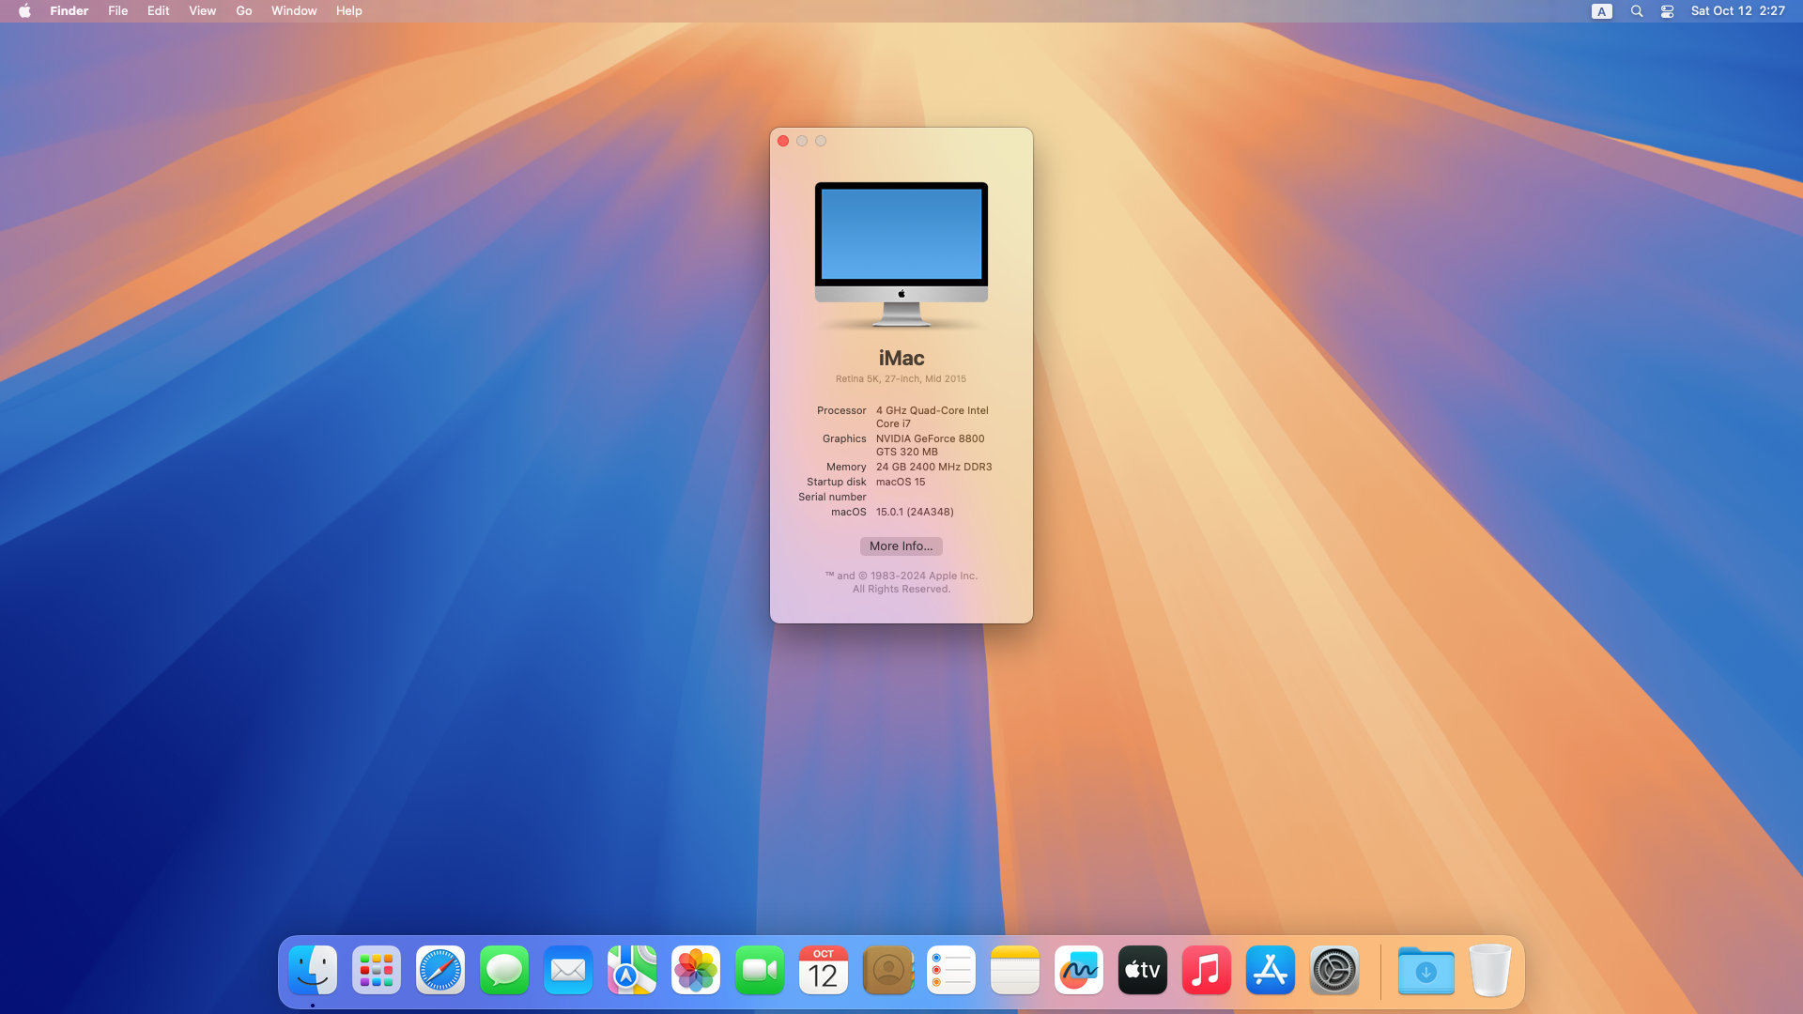Open the Finder icon in the Dock
The image size is (1803, 1014).
pyautogui.click(x=313, y=970)
